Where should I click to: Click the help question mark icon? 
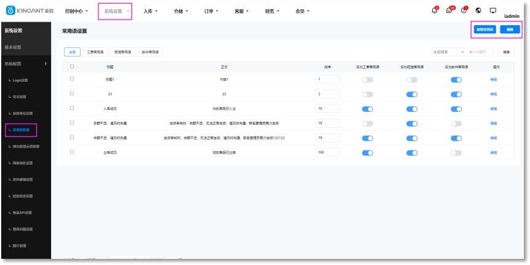464,10
